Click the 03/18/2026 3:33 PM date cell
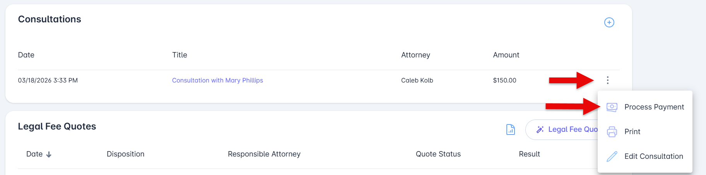The image size is (706, 175). pos(48,80)
